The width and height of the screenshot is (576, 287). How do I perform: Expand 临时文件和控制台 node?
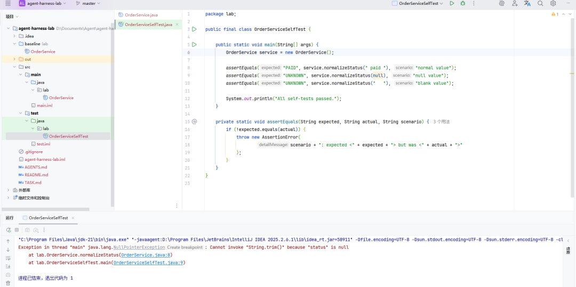pos(8,198)
